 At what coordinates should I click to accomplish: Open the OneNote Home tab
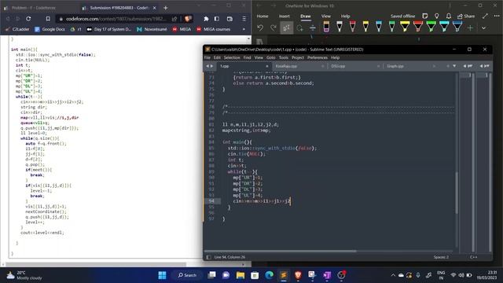(x=263, y=16)
